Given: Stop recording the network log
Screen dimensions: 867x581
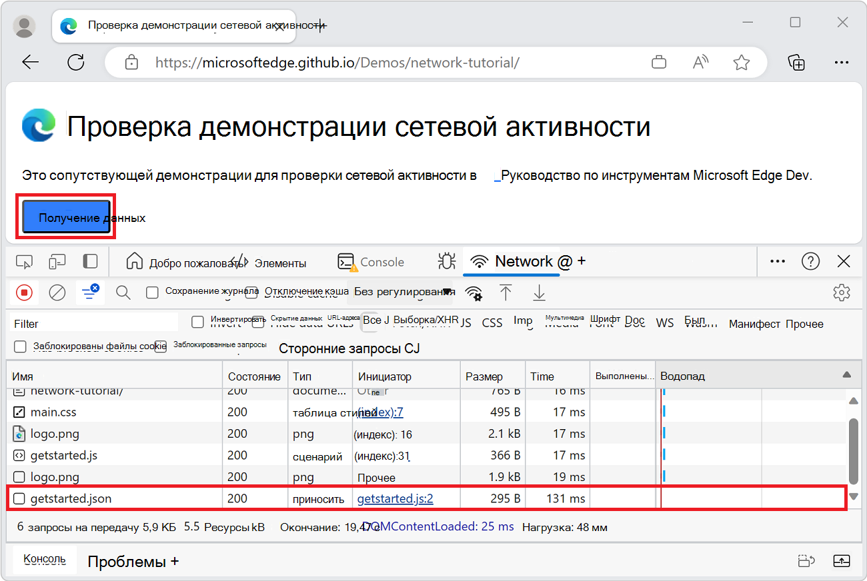Looking at the screenshot, I should click(x=25, y=292).
